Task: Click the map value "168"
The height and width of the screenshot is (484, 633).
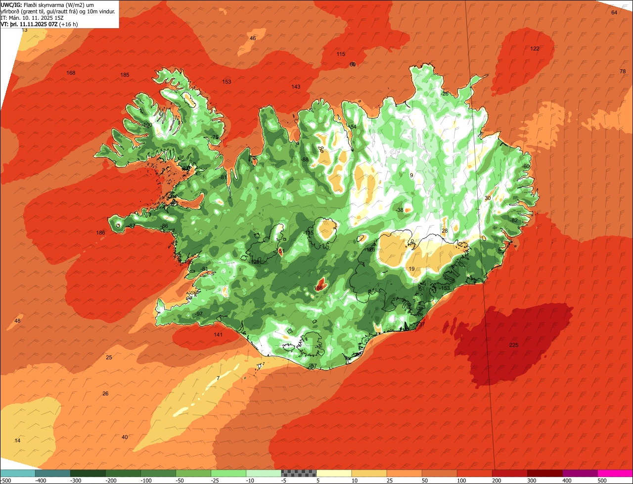Action: coord(71,73)
